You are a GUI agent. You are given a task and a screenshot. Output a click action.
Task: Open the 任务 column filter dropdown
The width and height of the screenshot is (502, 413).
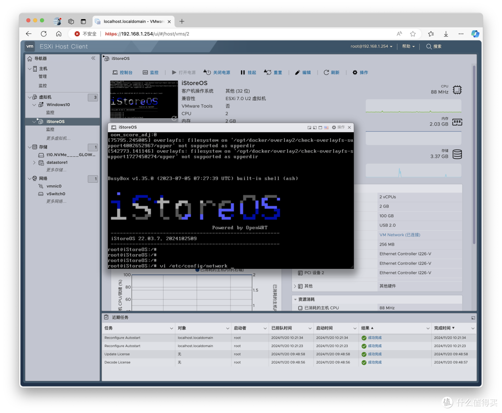[x=171, y=328]
